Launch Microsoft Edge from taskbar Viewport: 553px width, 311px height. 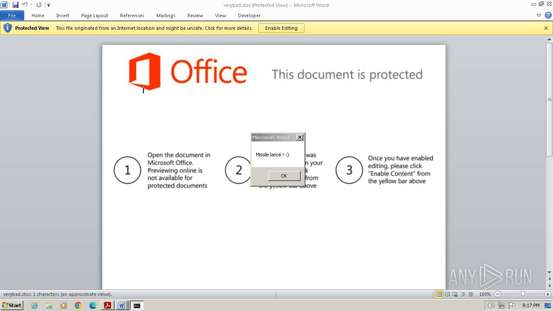(93, 305)
